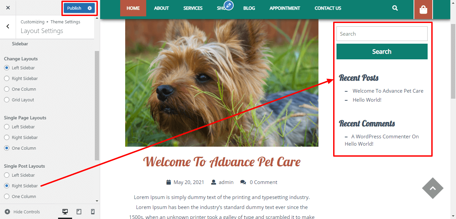The image size is (456, 219).
Task: Open publish settings gear icon
Action: click(x=89, y=8)
